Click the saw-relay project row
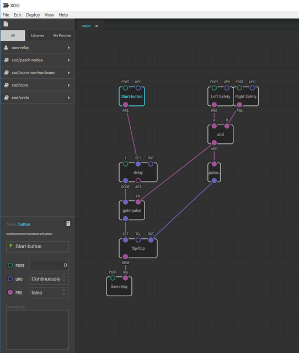The height and width of the screenshot is (353, 299). 38,47
